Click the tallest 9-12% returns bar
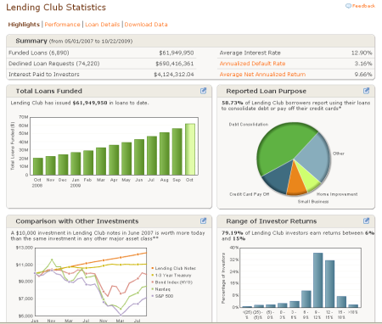The image size is (382, 324). [x=318, y=280]
